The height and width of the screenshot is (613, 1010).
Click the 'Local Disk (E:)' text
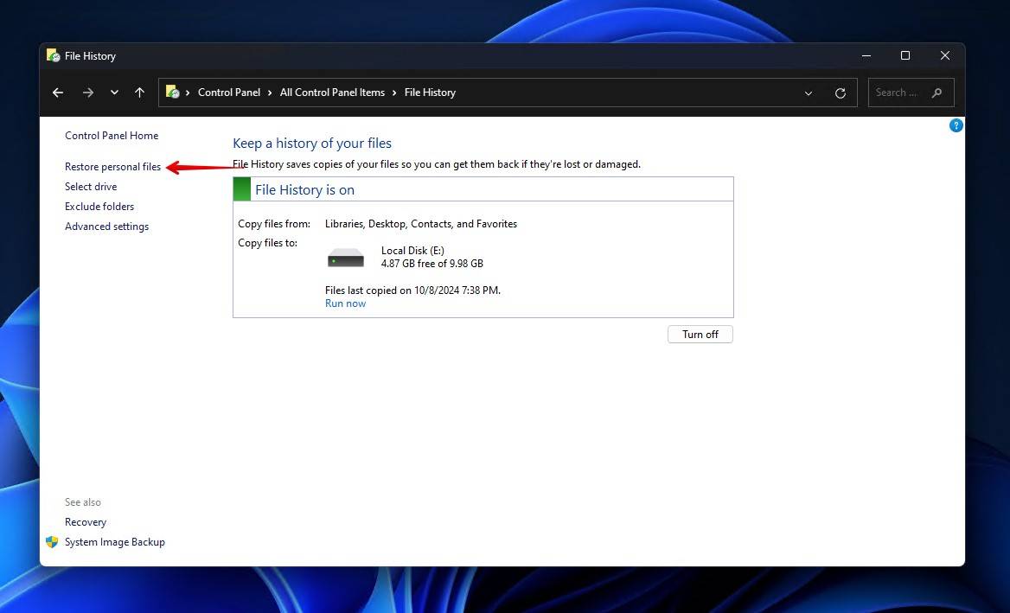[412, 251]
